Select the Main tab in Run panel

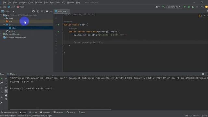(12, 74)
